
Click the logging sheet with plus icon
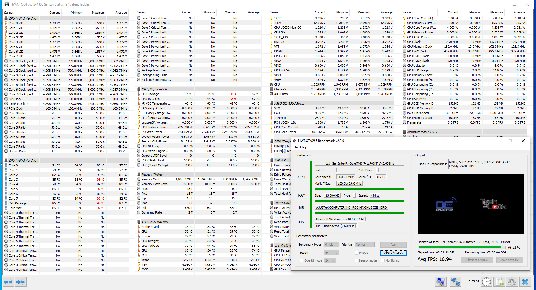[x=500, y=282]
